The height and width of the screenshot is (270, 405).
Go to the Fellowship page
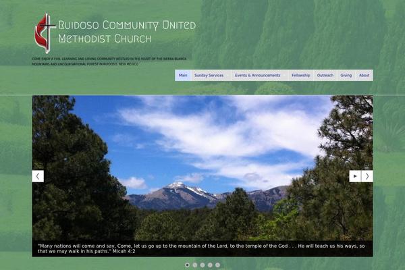coord(300,75)
